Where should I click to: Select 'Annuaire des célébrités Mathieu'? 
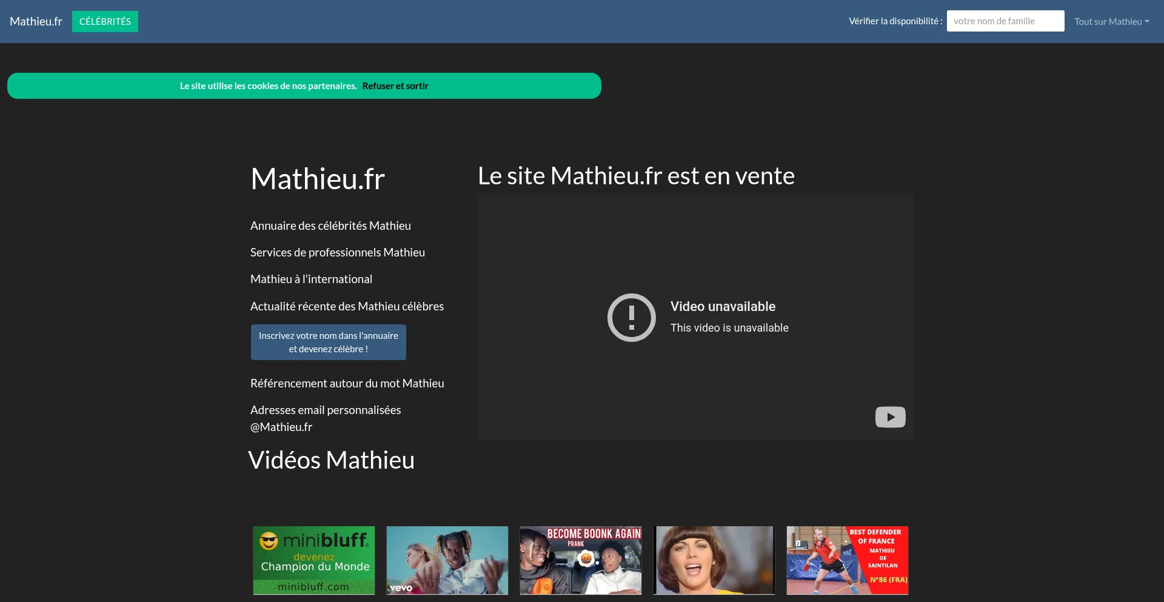[x=330, y=225]
